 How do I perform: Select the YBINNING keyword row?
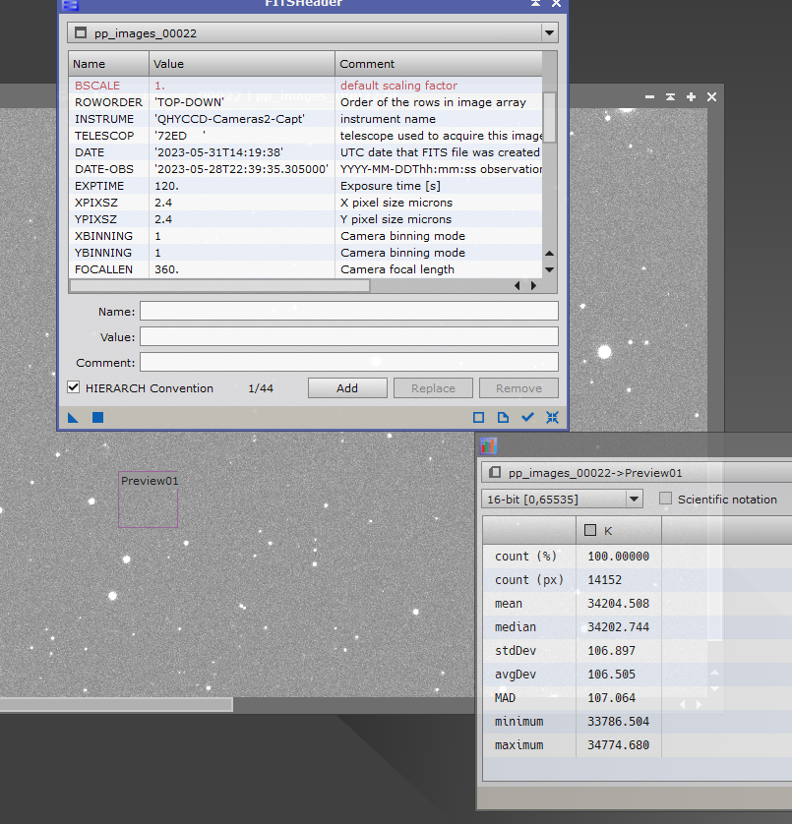[x=306, y=253]
